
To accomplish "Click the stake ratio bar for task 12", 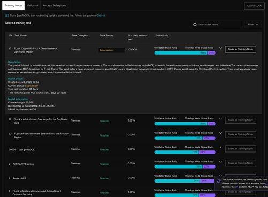I will pos(185,53).
